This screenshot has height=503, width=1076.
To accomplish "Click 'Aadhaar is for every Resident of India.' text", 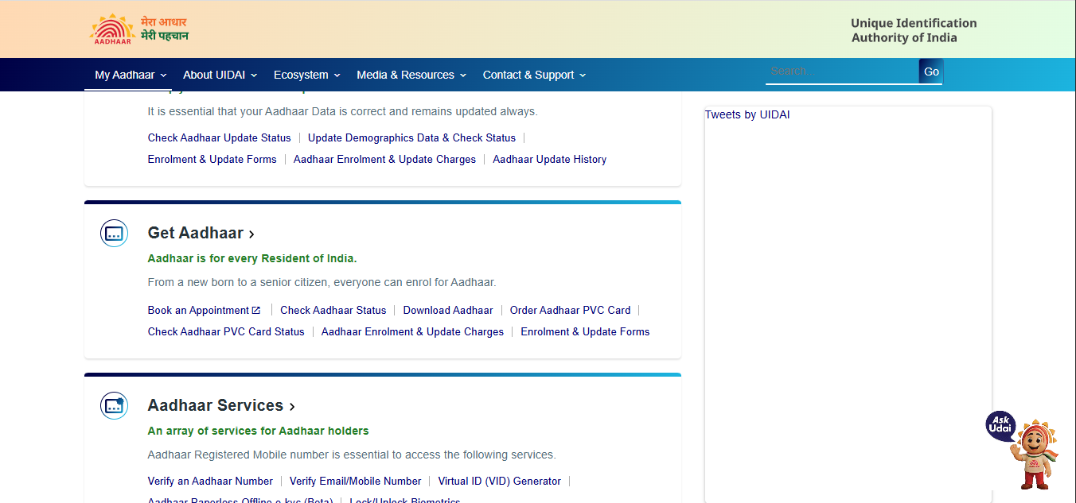I will 252,258.
